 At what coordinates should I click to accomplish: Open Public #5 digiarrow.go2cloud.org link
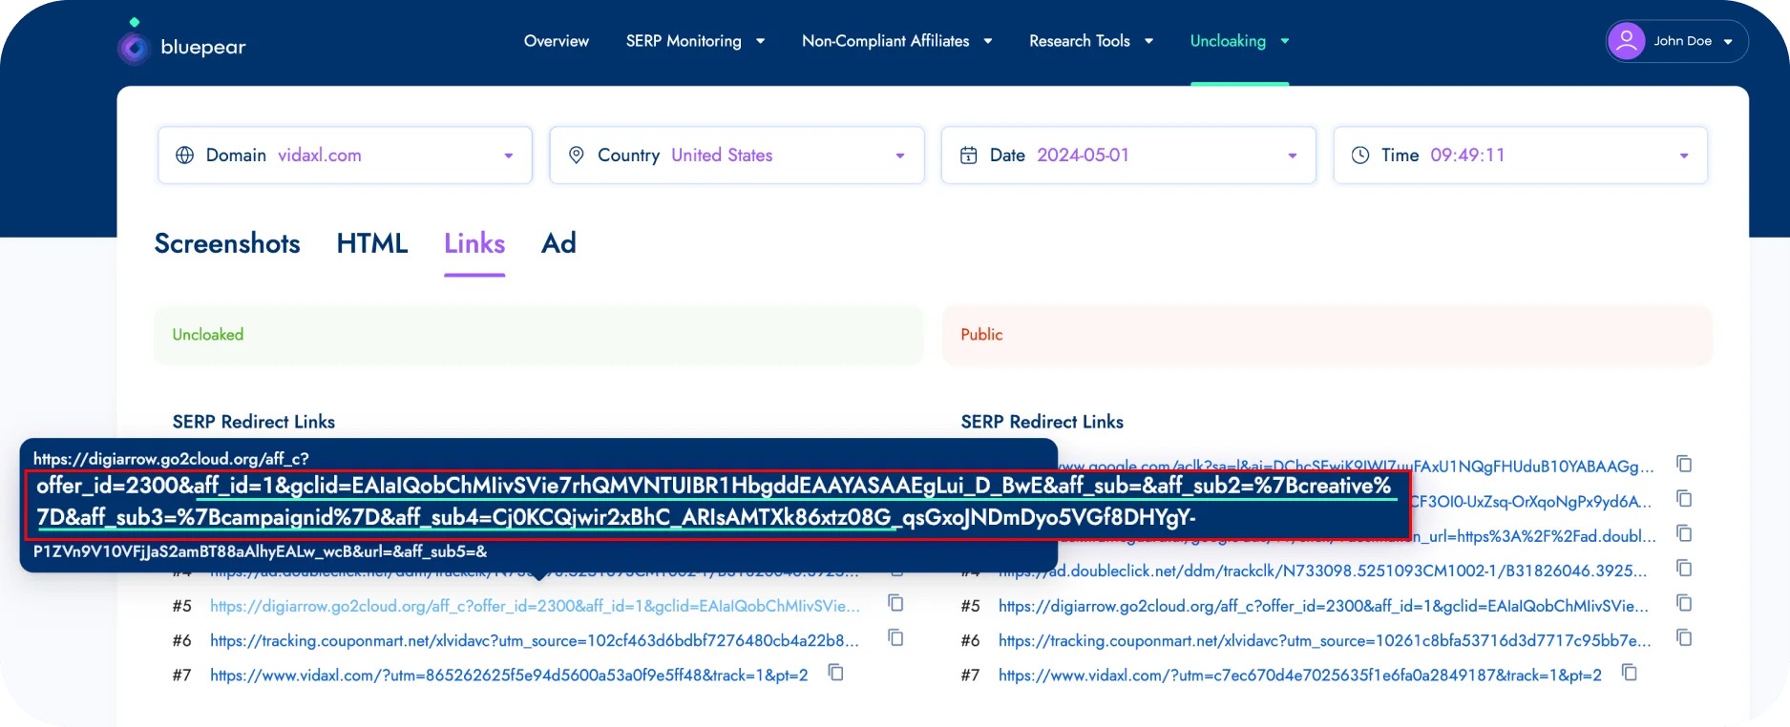tap(1323, 606)
